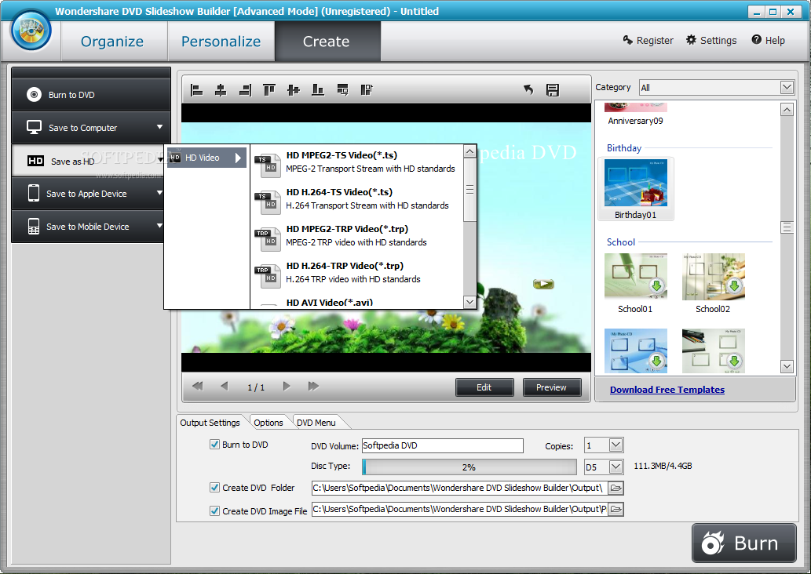This screenshot has width=811, height=574.
Task: Select HD MPEG2-TRP Video format
Action: (356, 235)
